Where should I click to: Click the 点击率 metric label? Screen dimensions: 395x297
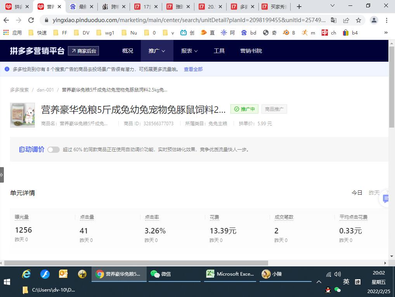152,217
